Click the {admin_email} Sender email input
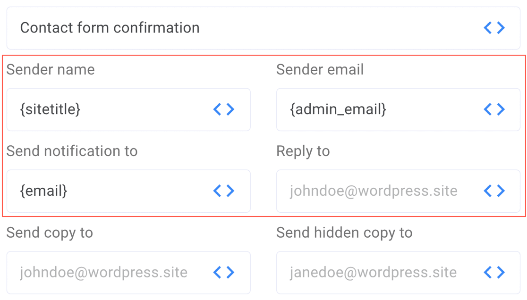 pyautogui.click(x=398, y=109)
